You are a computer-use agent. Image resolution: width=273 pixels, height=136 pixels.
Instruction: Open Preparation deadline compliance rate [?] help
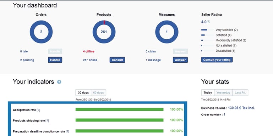pos(67,132)
